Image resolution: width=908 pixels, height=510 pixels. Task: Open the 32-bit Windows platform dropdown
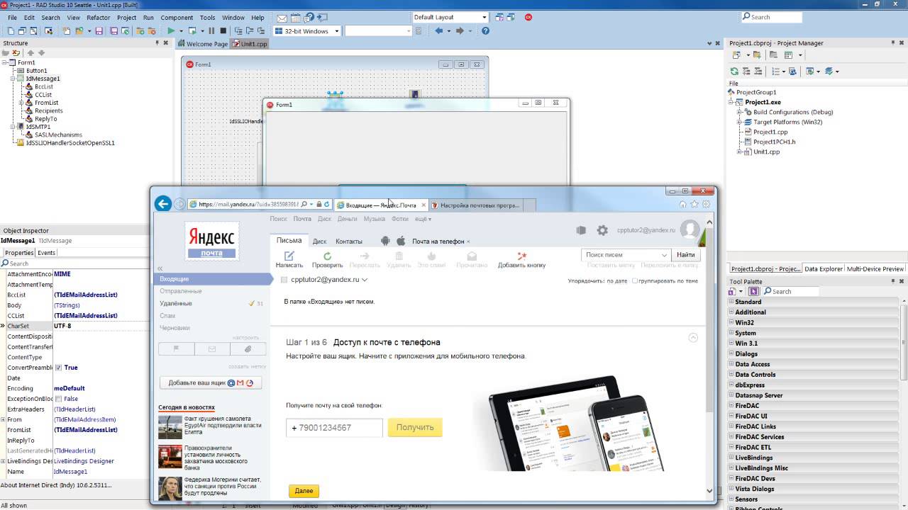pyautogui.click(x=337, y=31)
